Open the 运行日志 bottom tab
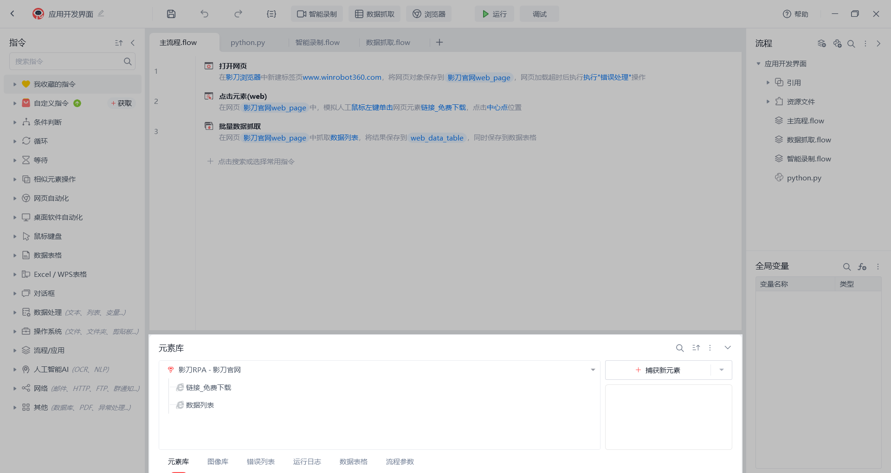The height and width of the screenshot is (473, 891). (307, 461)
